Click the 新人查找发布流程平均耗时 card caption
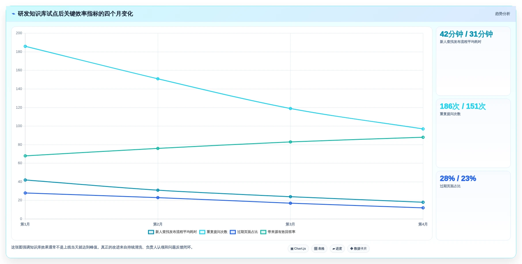Screen dimensions: 522x264 (460, 42)
